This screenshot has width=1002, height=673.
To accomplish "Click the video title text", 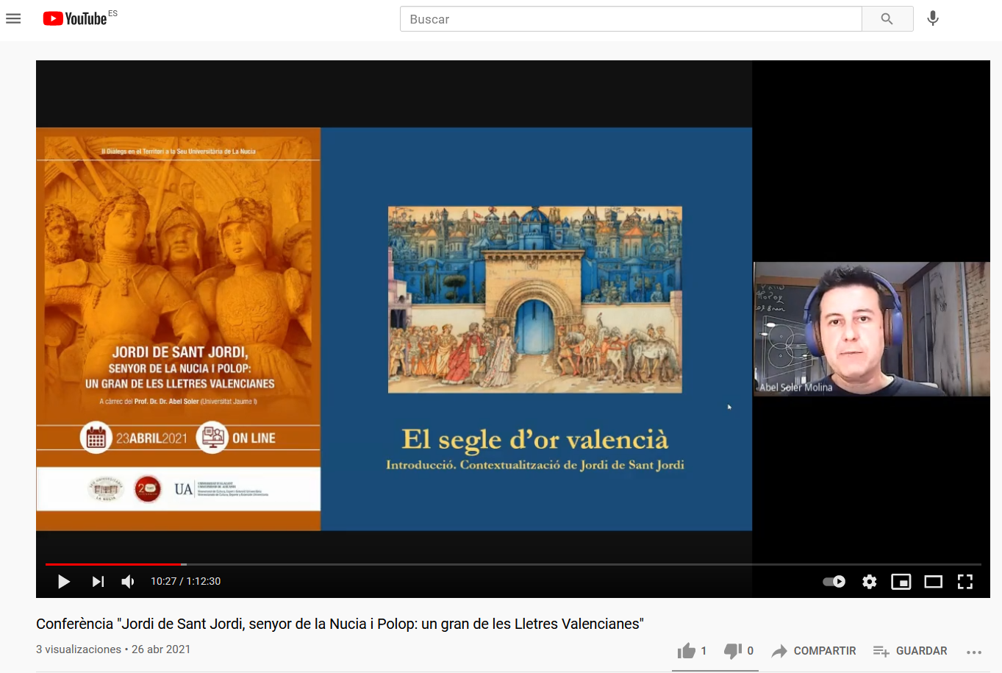I will pyautogui.click(x=340, y=624).
